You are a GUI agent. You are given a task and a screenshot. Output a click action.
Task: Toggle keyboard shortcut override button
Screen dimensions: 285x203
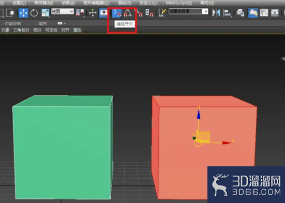click(103, 13)
